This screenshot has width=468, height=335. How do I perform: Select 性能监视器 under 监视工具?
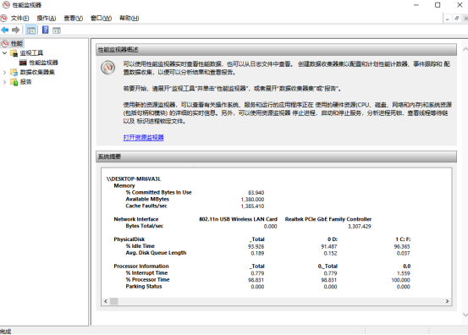[43, 63]
